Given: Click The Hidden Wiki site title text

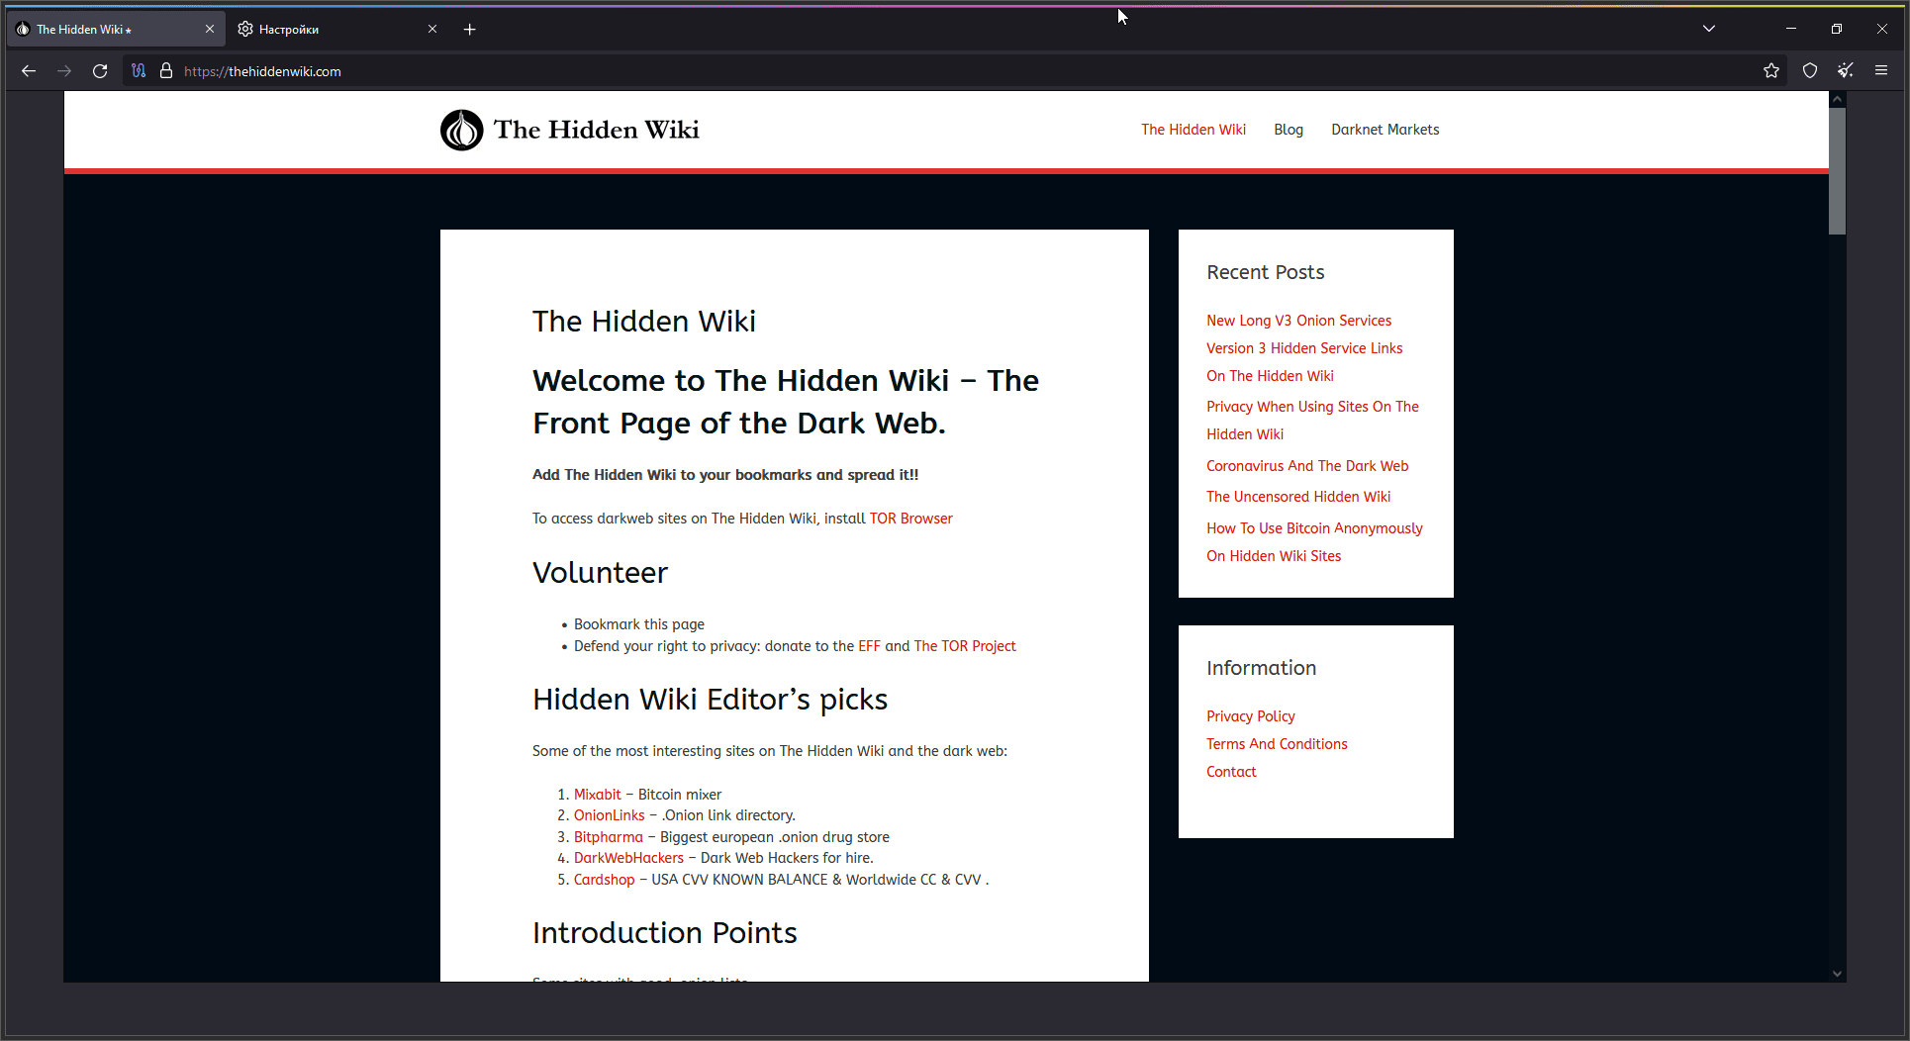Looking at the screenshot, I should 597,130.
